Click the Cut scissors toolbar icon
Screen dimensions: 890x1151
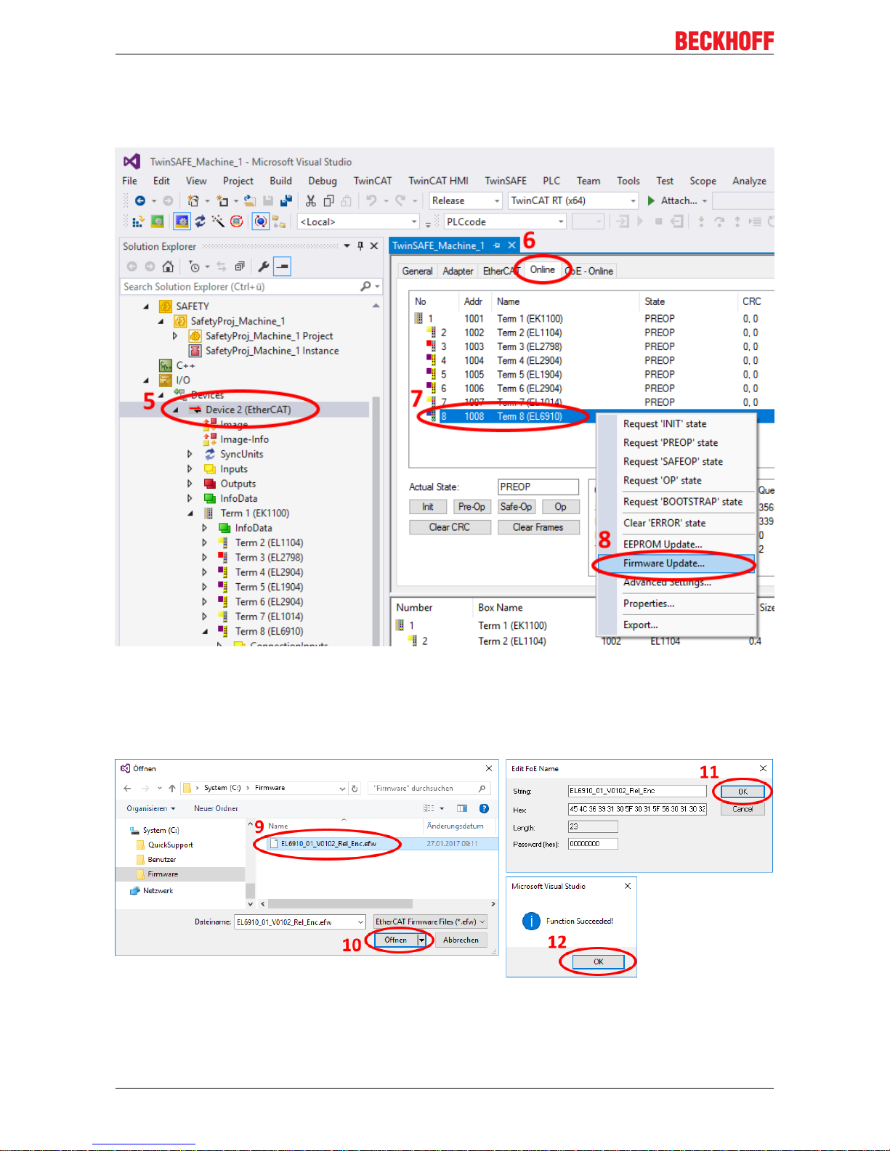coord(311,200)
